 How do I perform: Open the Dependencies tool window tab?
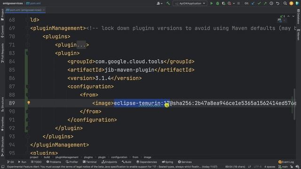(146, 162)
